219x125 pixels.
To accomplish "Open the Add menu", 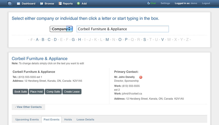I will pos(84,3).
